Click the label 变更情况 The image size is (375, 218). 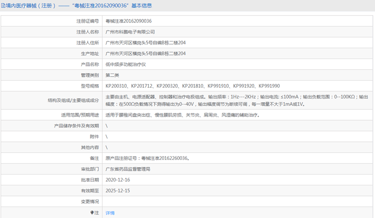click(90, 202)
